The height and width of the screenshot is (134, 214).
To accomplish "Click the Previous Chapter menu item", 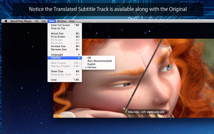I will click(65, 66).
